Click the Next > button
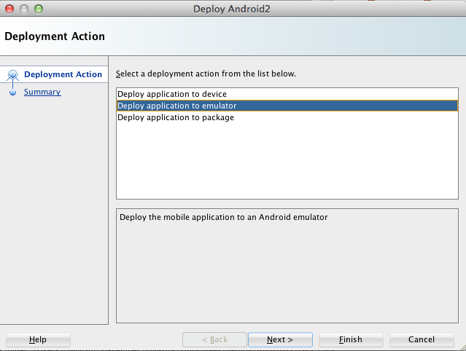 [280, 339]
